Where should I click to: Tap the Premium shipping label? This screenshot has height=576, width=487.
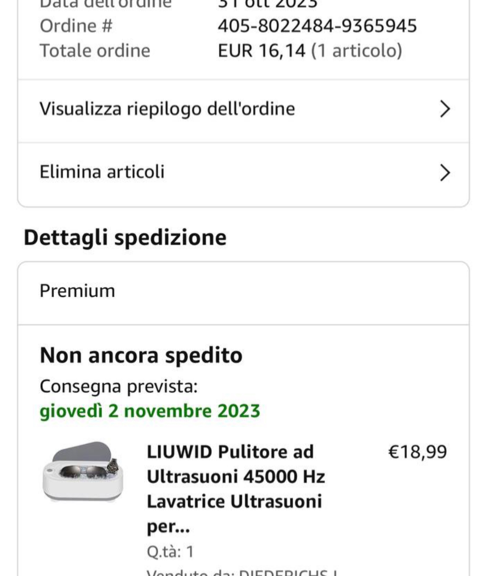coord(77,291)
